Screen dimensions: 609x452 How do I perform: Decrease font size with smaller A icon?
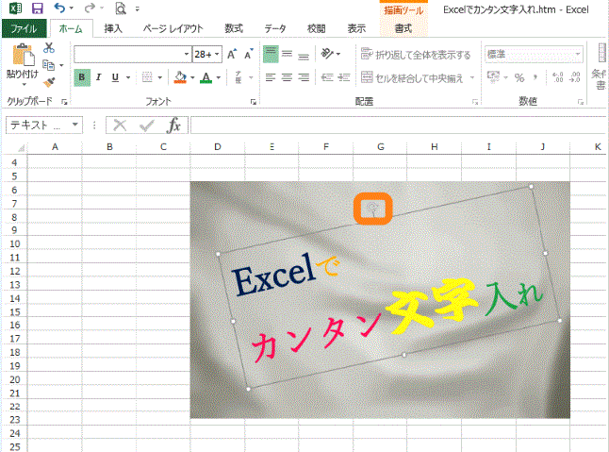coord(249,54)
